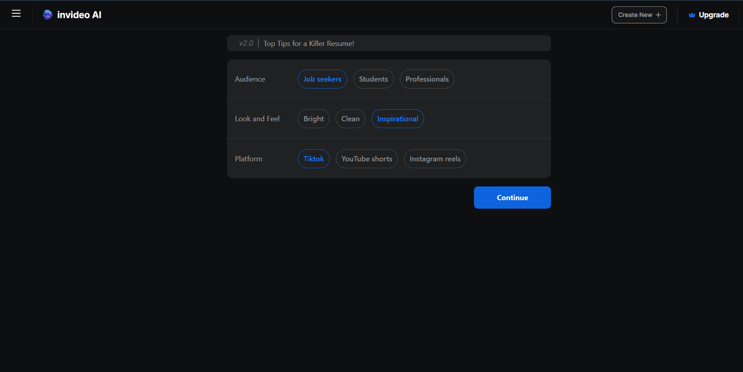Select the Clean look and feel
This screenshot has width=743, height=372.
tap(350, 119)
